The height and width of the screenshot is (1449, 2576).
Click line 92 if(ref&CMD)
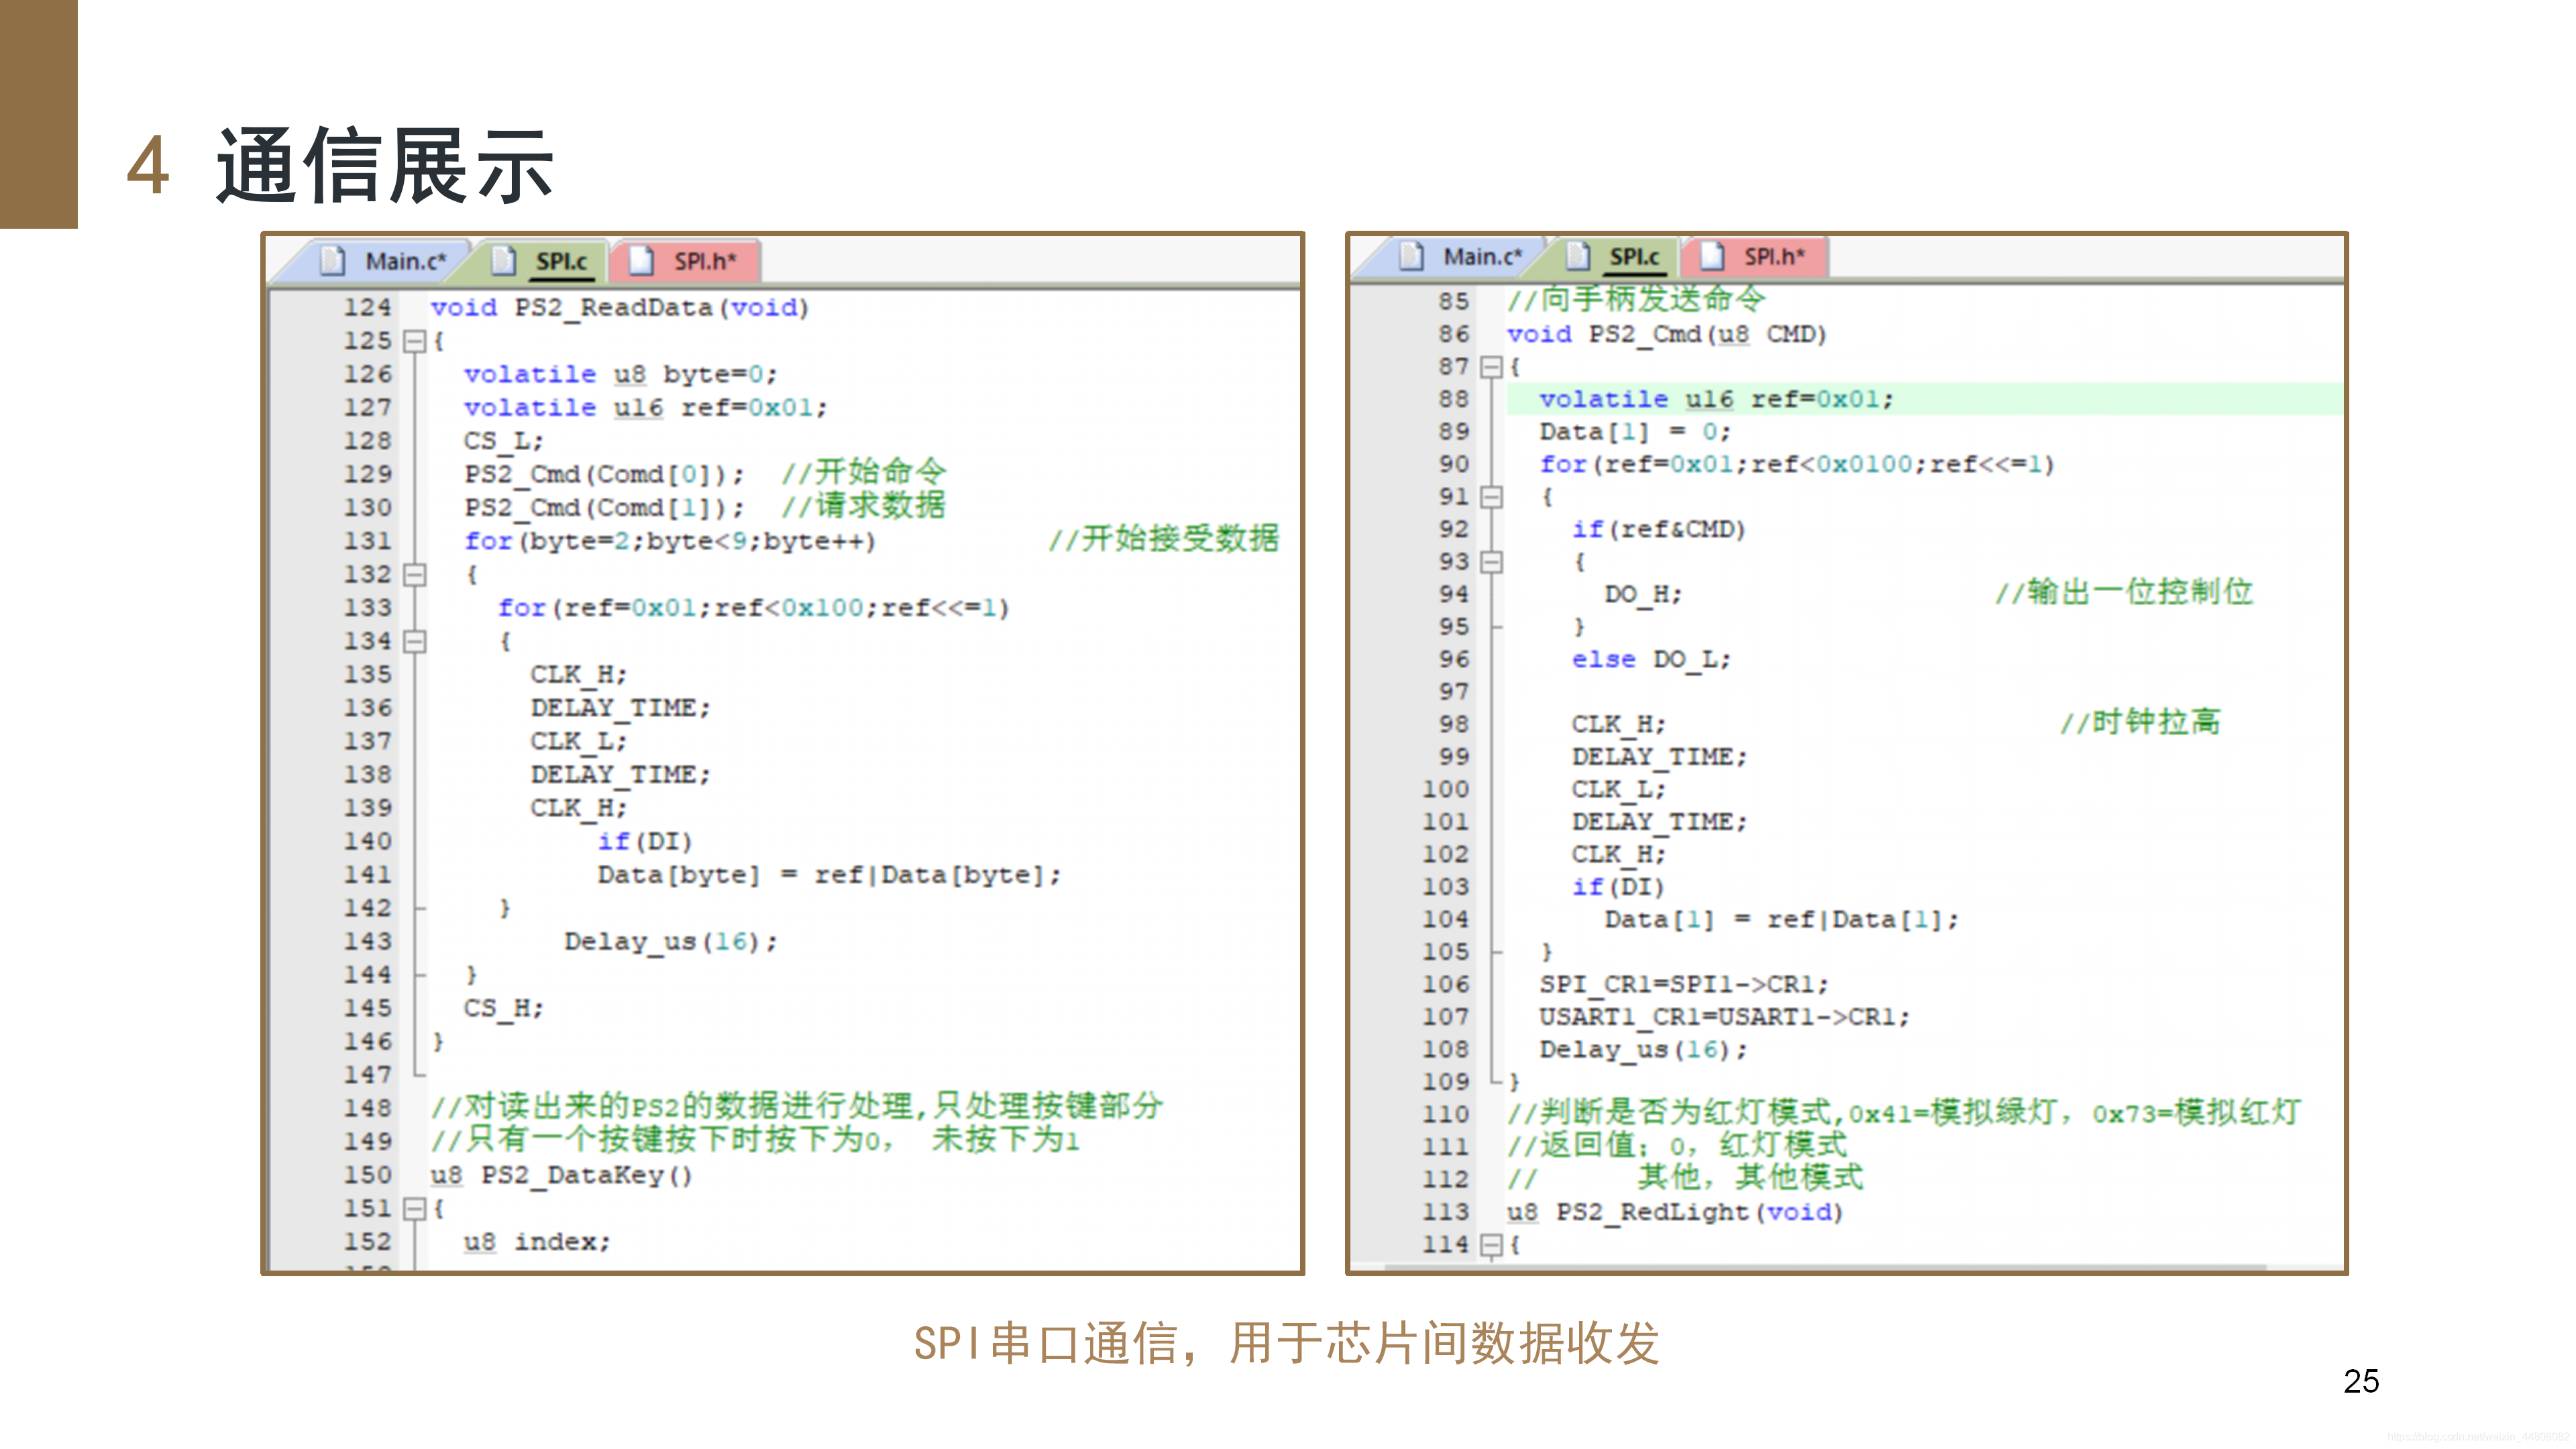tap(1658, 529)
